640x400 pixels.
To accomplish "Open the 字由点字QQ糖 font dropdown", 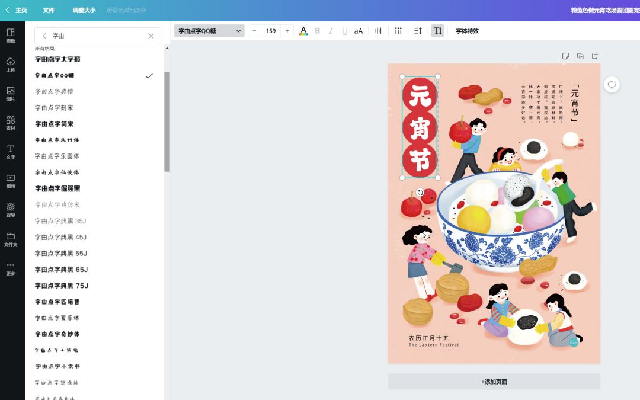I will coord(209,31).
